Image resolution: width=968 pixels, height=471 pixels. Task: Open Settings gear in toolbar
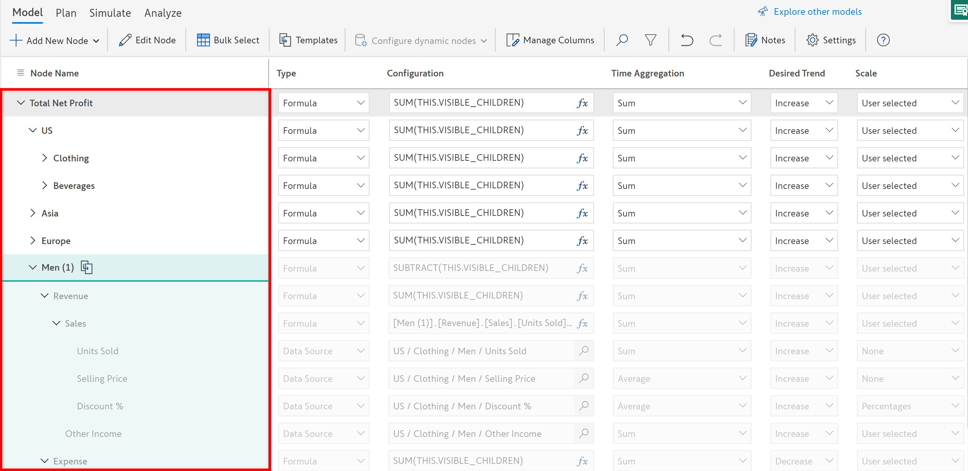pyautogui.click(x=831, y=40)
